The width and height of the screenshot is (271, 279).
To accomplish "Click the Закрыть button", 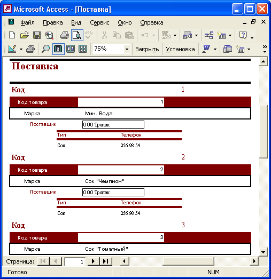I will (147, 49).
